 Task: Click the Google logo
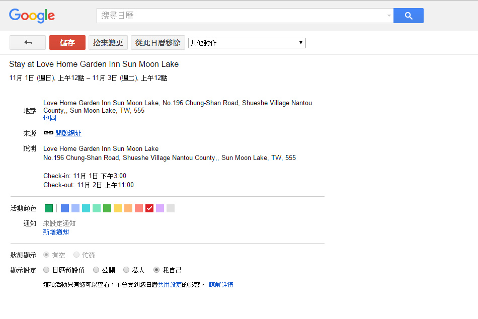(x=32, y=16)
